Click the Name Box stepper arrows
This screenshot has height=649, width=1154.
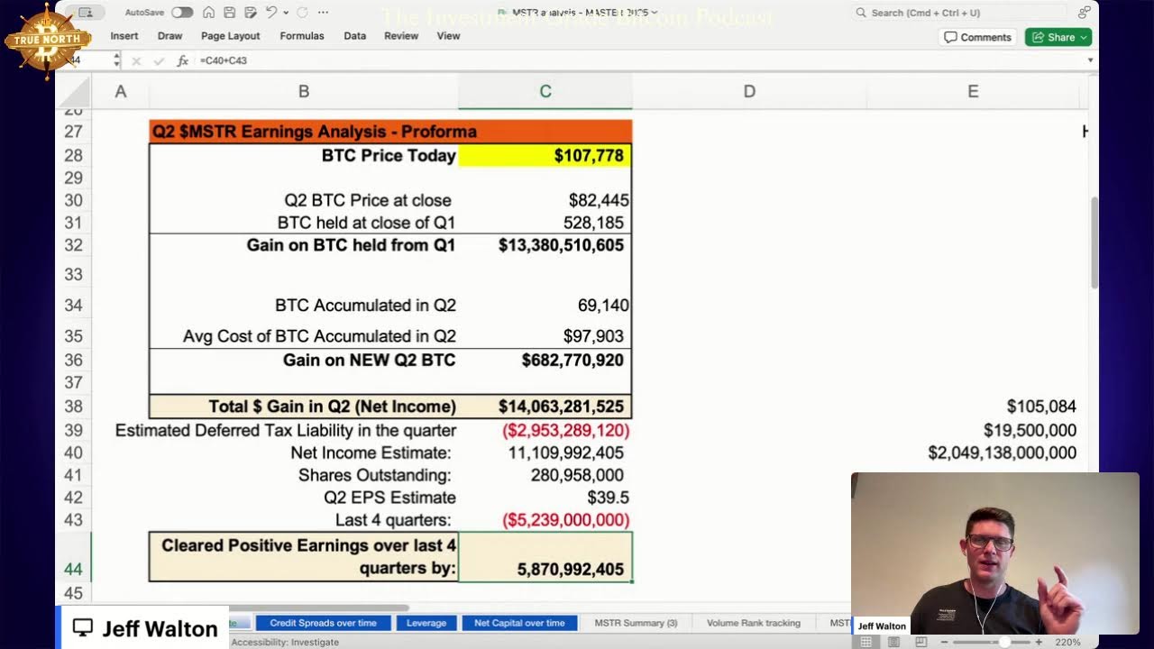click(x=116, y=60)
